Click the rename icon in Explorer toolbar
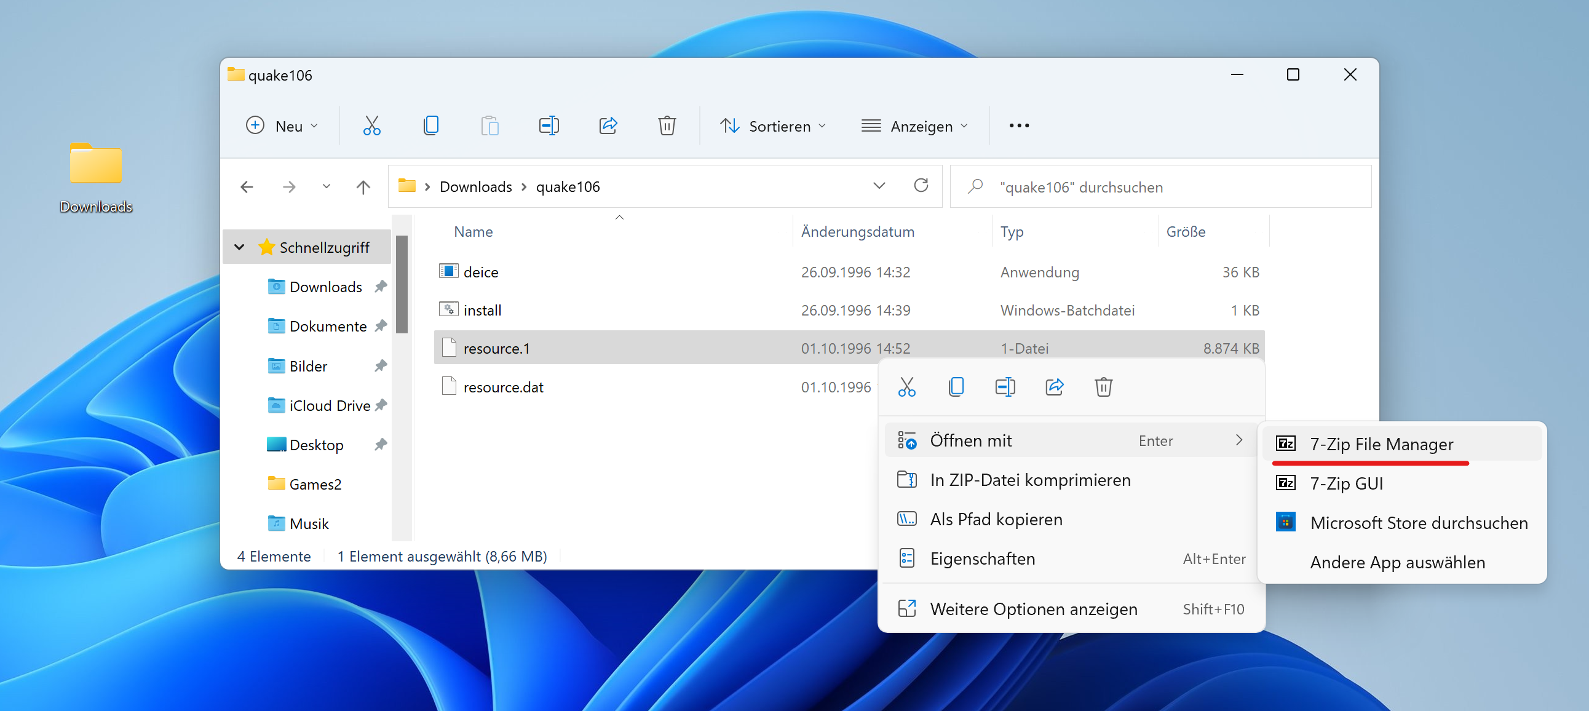This screenshot has width=1589, height=711. [549, 126]
